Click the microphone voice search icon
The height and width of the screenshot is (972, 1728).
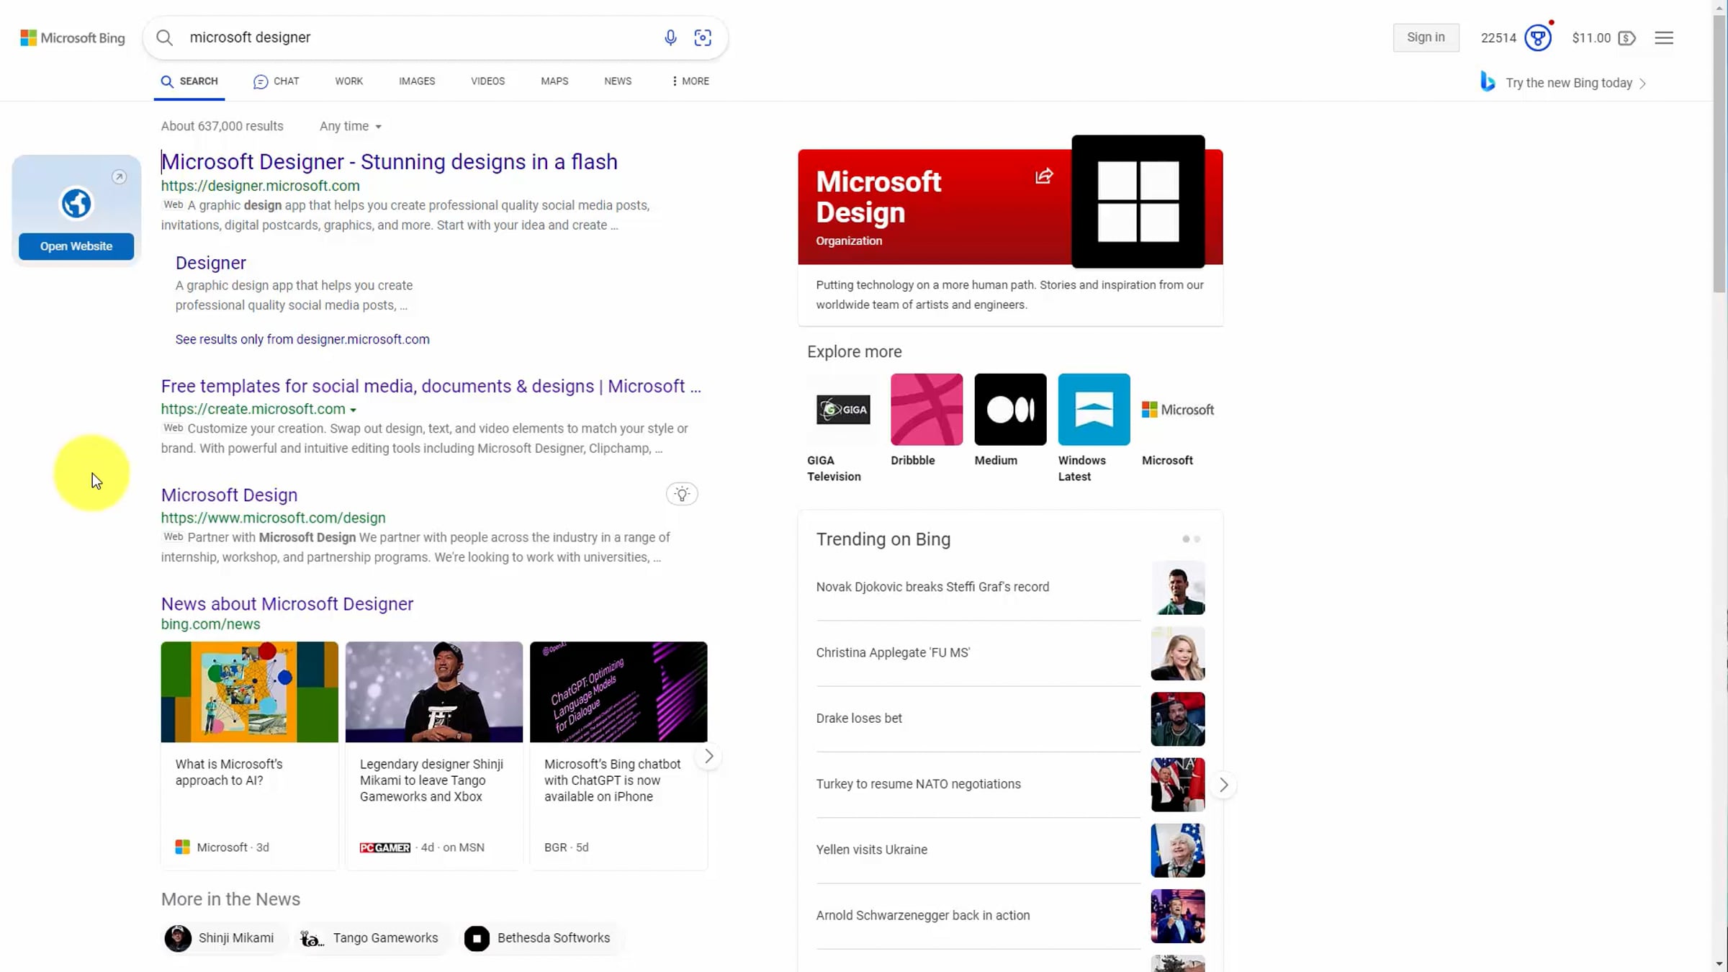click(x=670, y=37)
